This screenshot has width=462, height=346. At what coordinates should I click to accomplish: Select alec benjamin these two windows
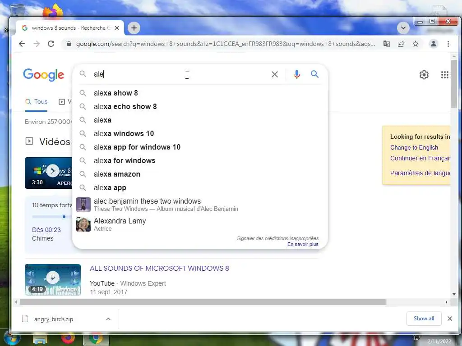200,205
